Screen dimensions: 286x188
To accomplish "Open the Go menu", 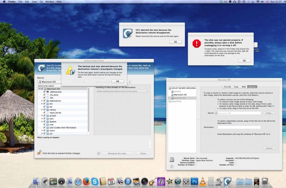I will click(x=41, y=2).
